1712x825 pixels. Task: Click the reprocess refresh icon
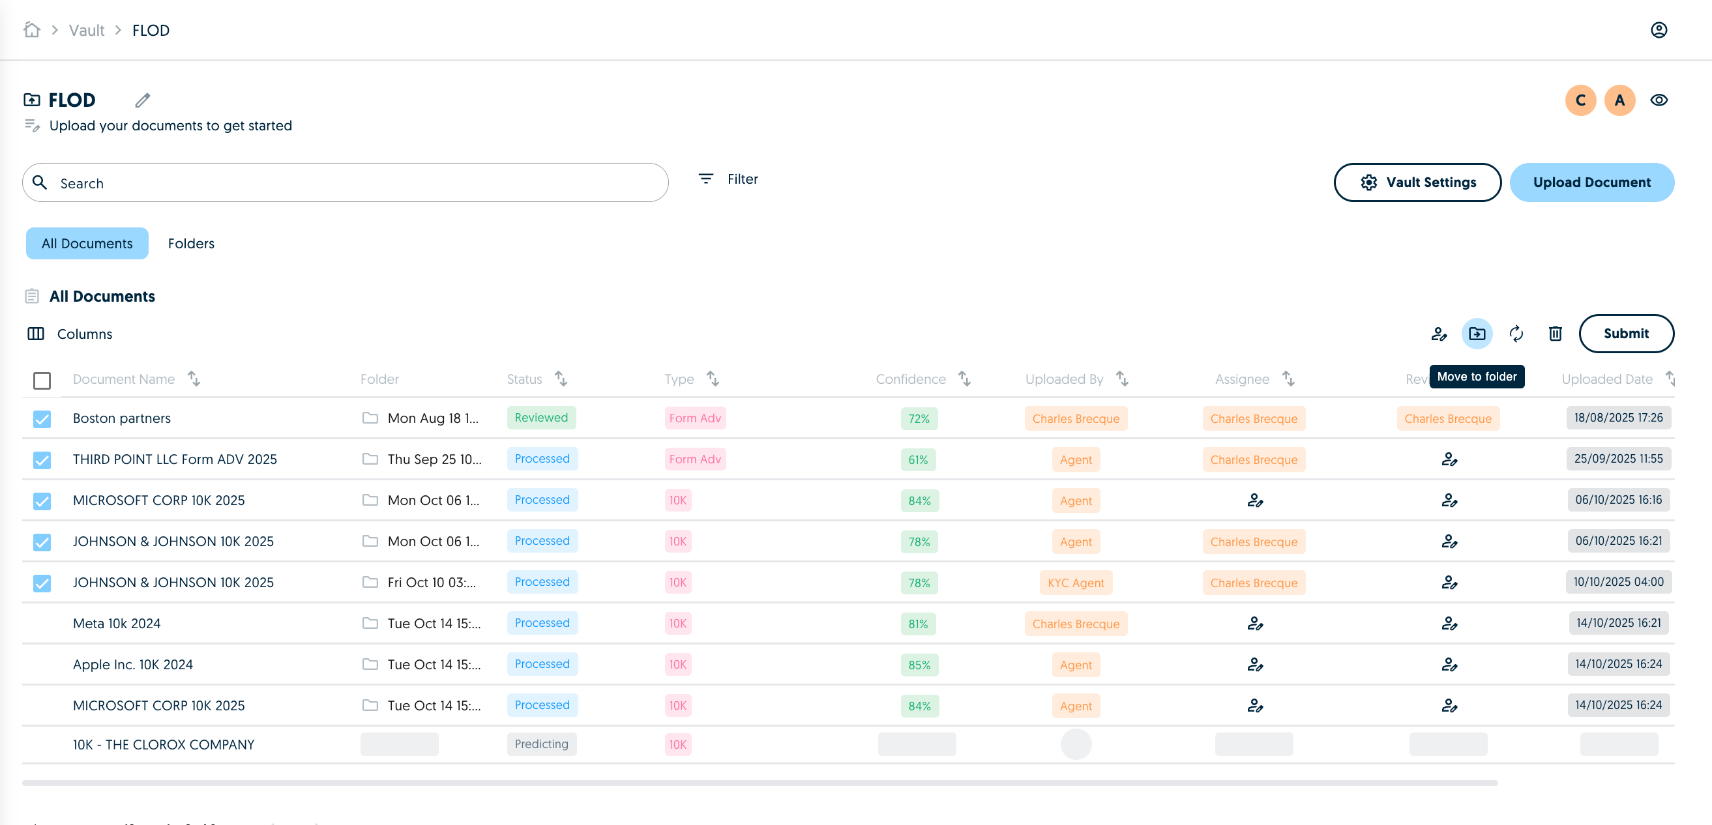(x=1516, y=334)
